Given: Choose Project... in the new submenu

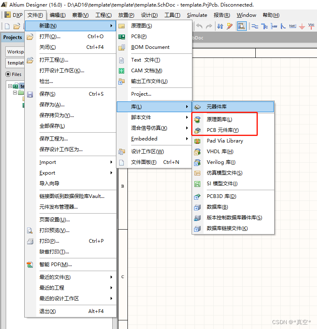Looking at the screenshot, I should tap(154, 94).
